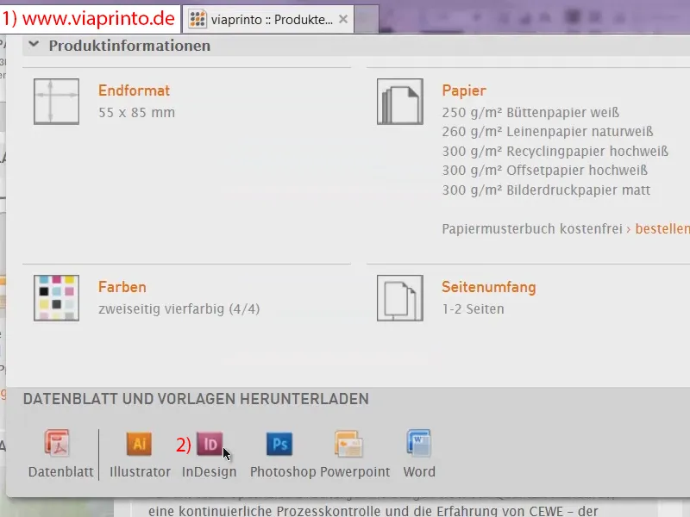
Task: Download the Word template icon
Action: click(418, 443)
